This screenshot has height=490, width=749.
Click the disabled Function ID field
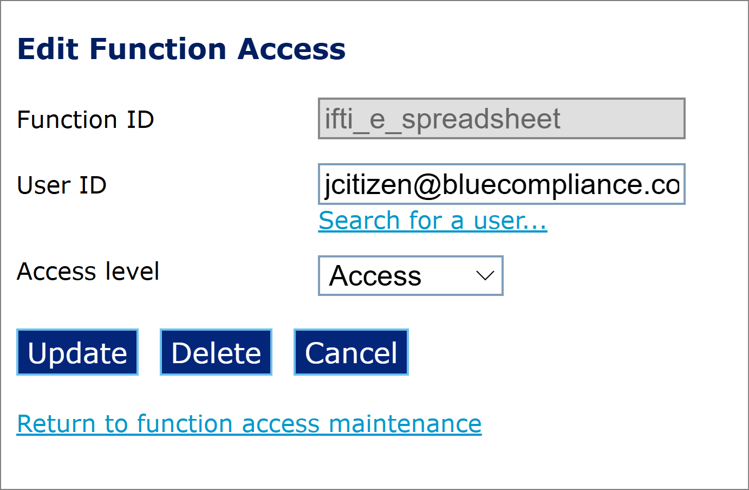pyautogui.click(x=501, y=119)
